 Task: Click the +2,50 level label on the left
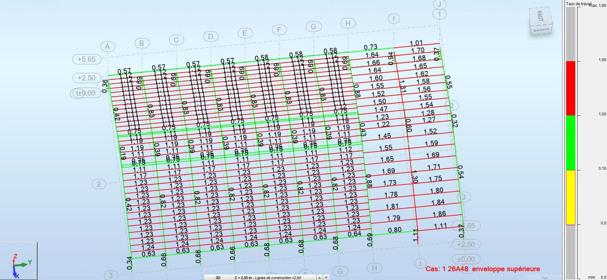[87, 78]
